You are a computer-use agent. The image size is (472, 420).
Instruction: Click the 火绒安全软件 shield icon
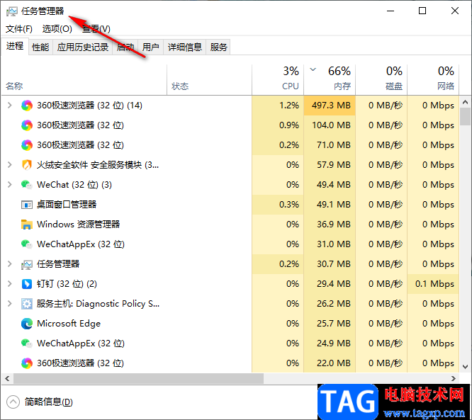click(27, 165)
